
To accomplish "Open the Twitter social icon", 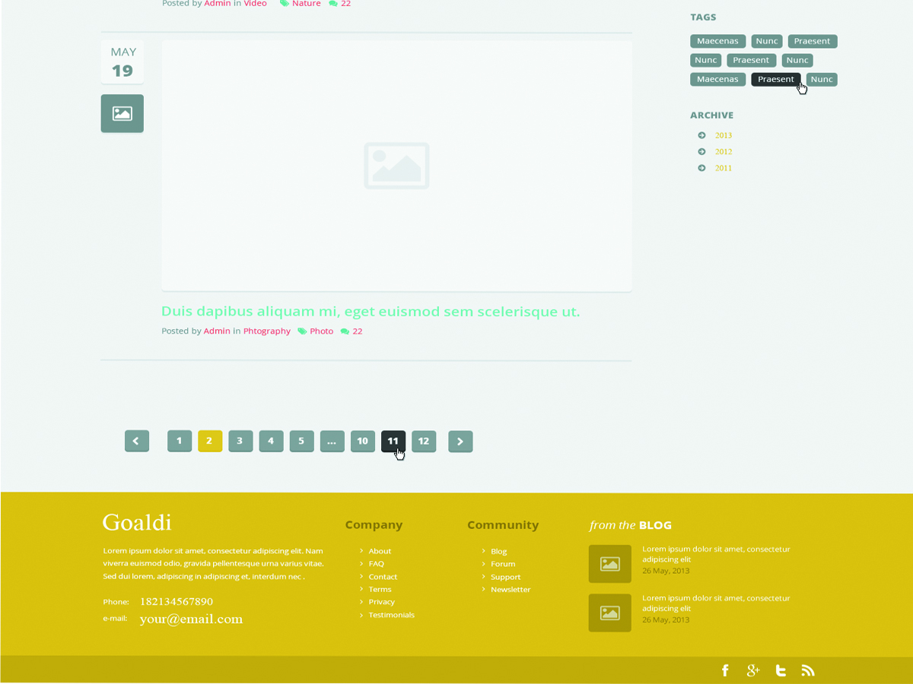I will tap(780, 670).
